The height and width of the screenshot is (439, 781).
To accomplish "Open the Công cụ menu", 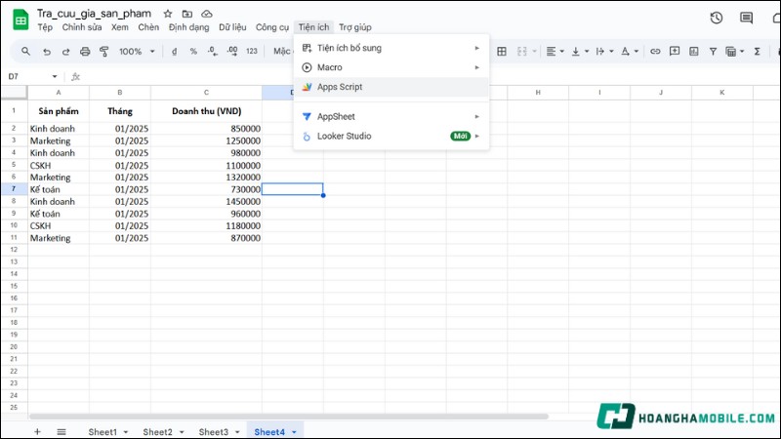I will tap(272, 27).
